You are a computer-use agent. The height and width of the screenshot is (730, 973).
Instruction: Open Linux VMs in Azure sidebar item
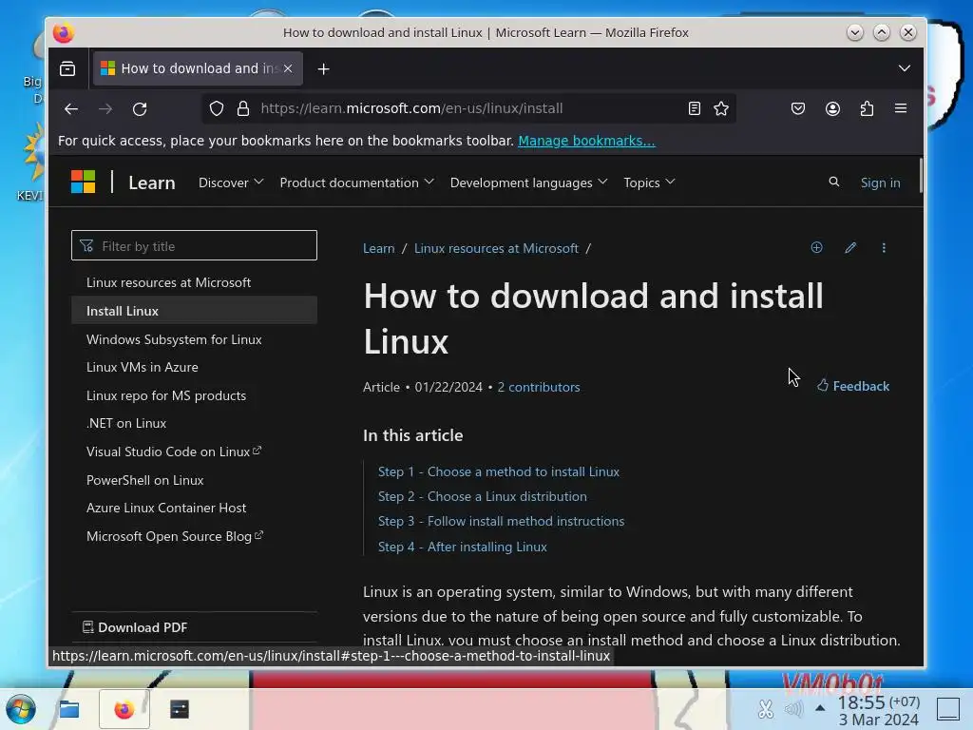pyautogui.click(x=143, y=367)
